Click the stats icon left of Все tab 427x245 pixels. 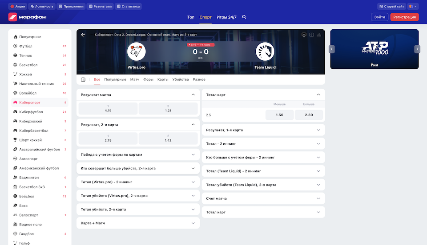[x=83, y=79]
